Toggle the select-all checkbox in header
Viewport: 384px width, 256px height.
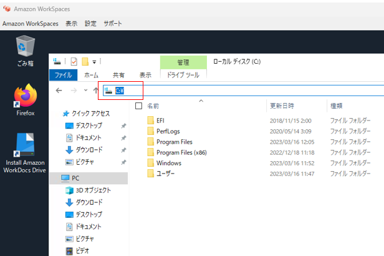tap(138, 106)
